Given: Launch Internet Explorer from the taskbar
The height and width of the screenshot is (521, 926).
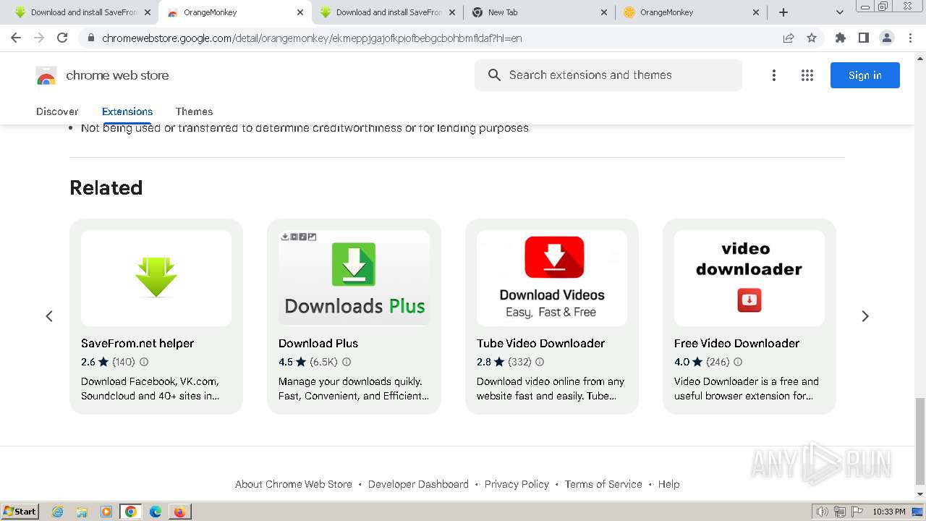Looking at the screenshot, I should [x=58, y=512].
